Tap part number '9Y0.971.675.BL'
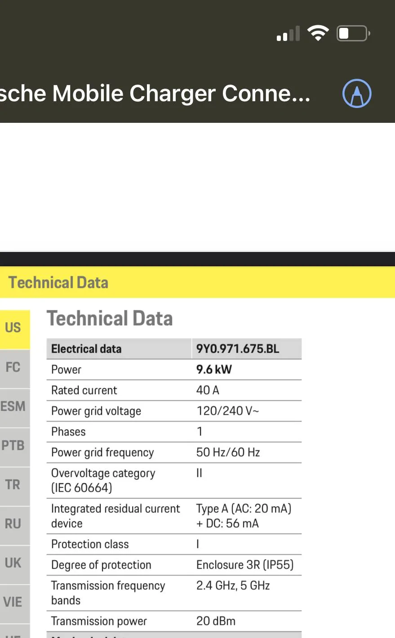Image resolution: width=395 pixels, height=638 pixels. [238, 349]
